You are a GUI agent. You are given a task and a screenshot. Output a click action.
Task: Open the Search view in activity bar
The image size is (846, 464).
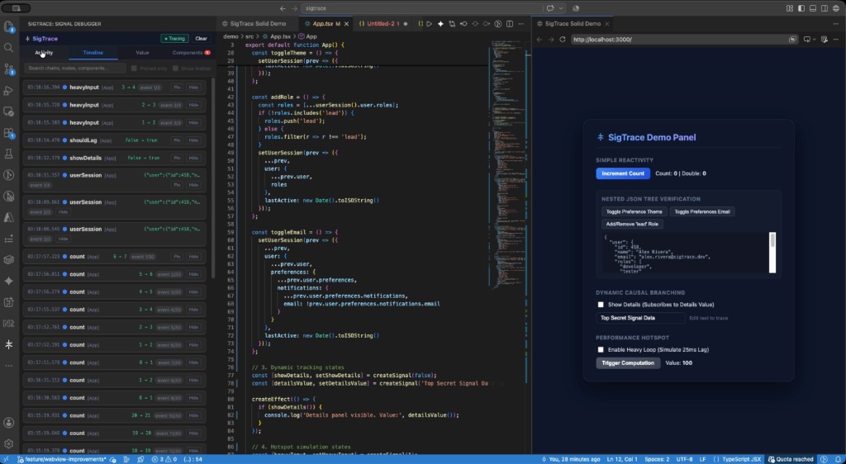8,47
